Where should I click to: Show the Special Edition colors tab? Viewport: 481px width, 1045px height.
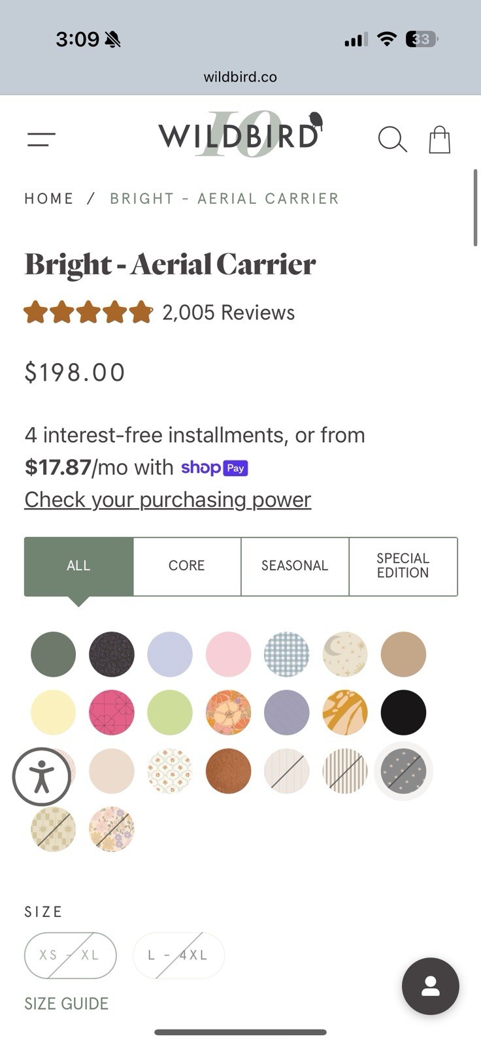[403, 566]
